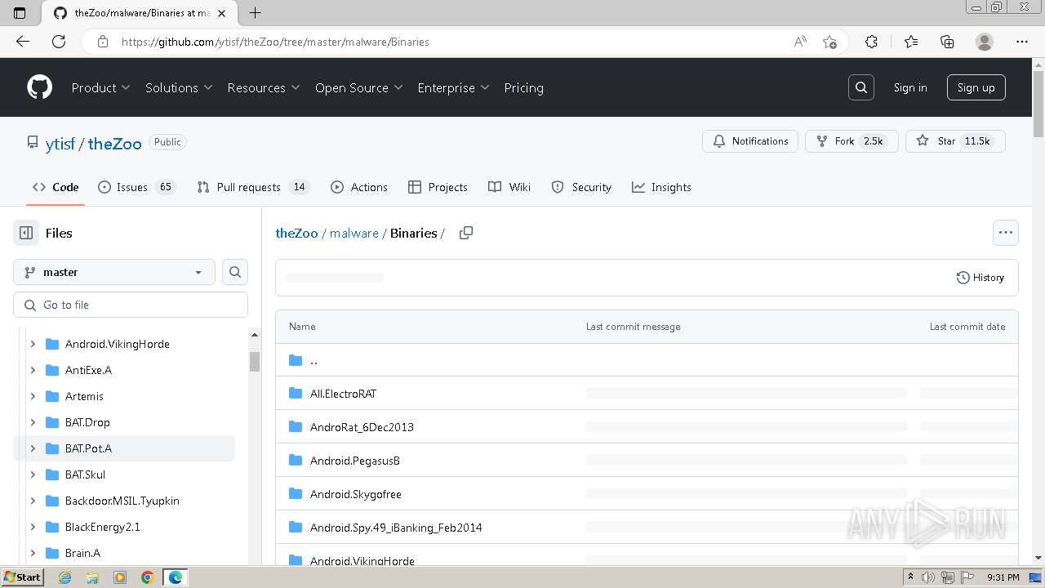Viewport: 1045px width, 588px height.
Task: Open the browser collections icon
Action: click(x=947, y=42)
